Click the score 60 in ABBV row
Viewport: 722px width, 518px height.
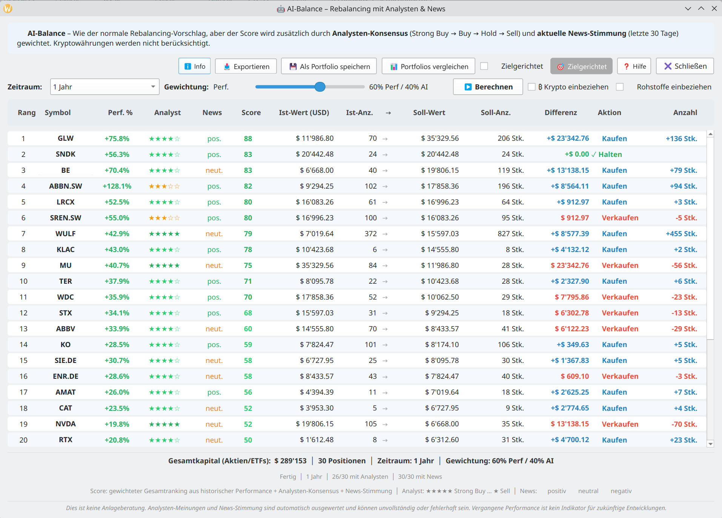248,329
